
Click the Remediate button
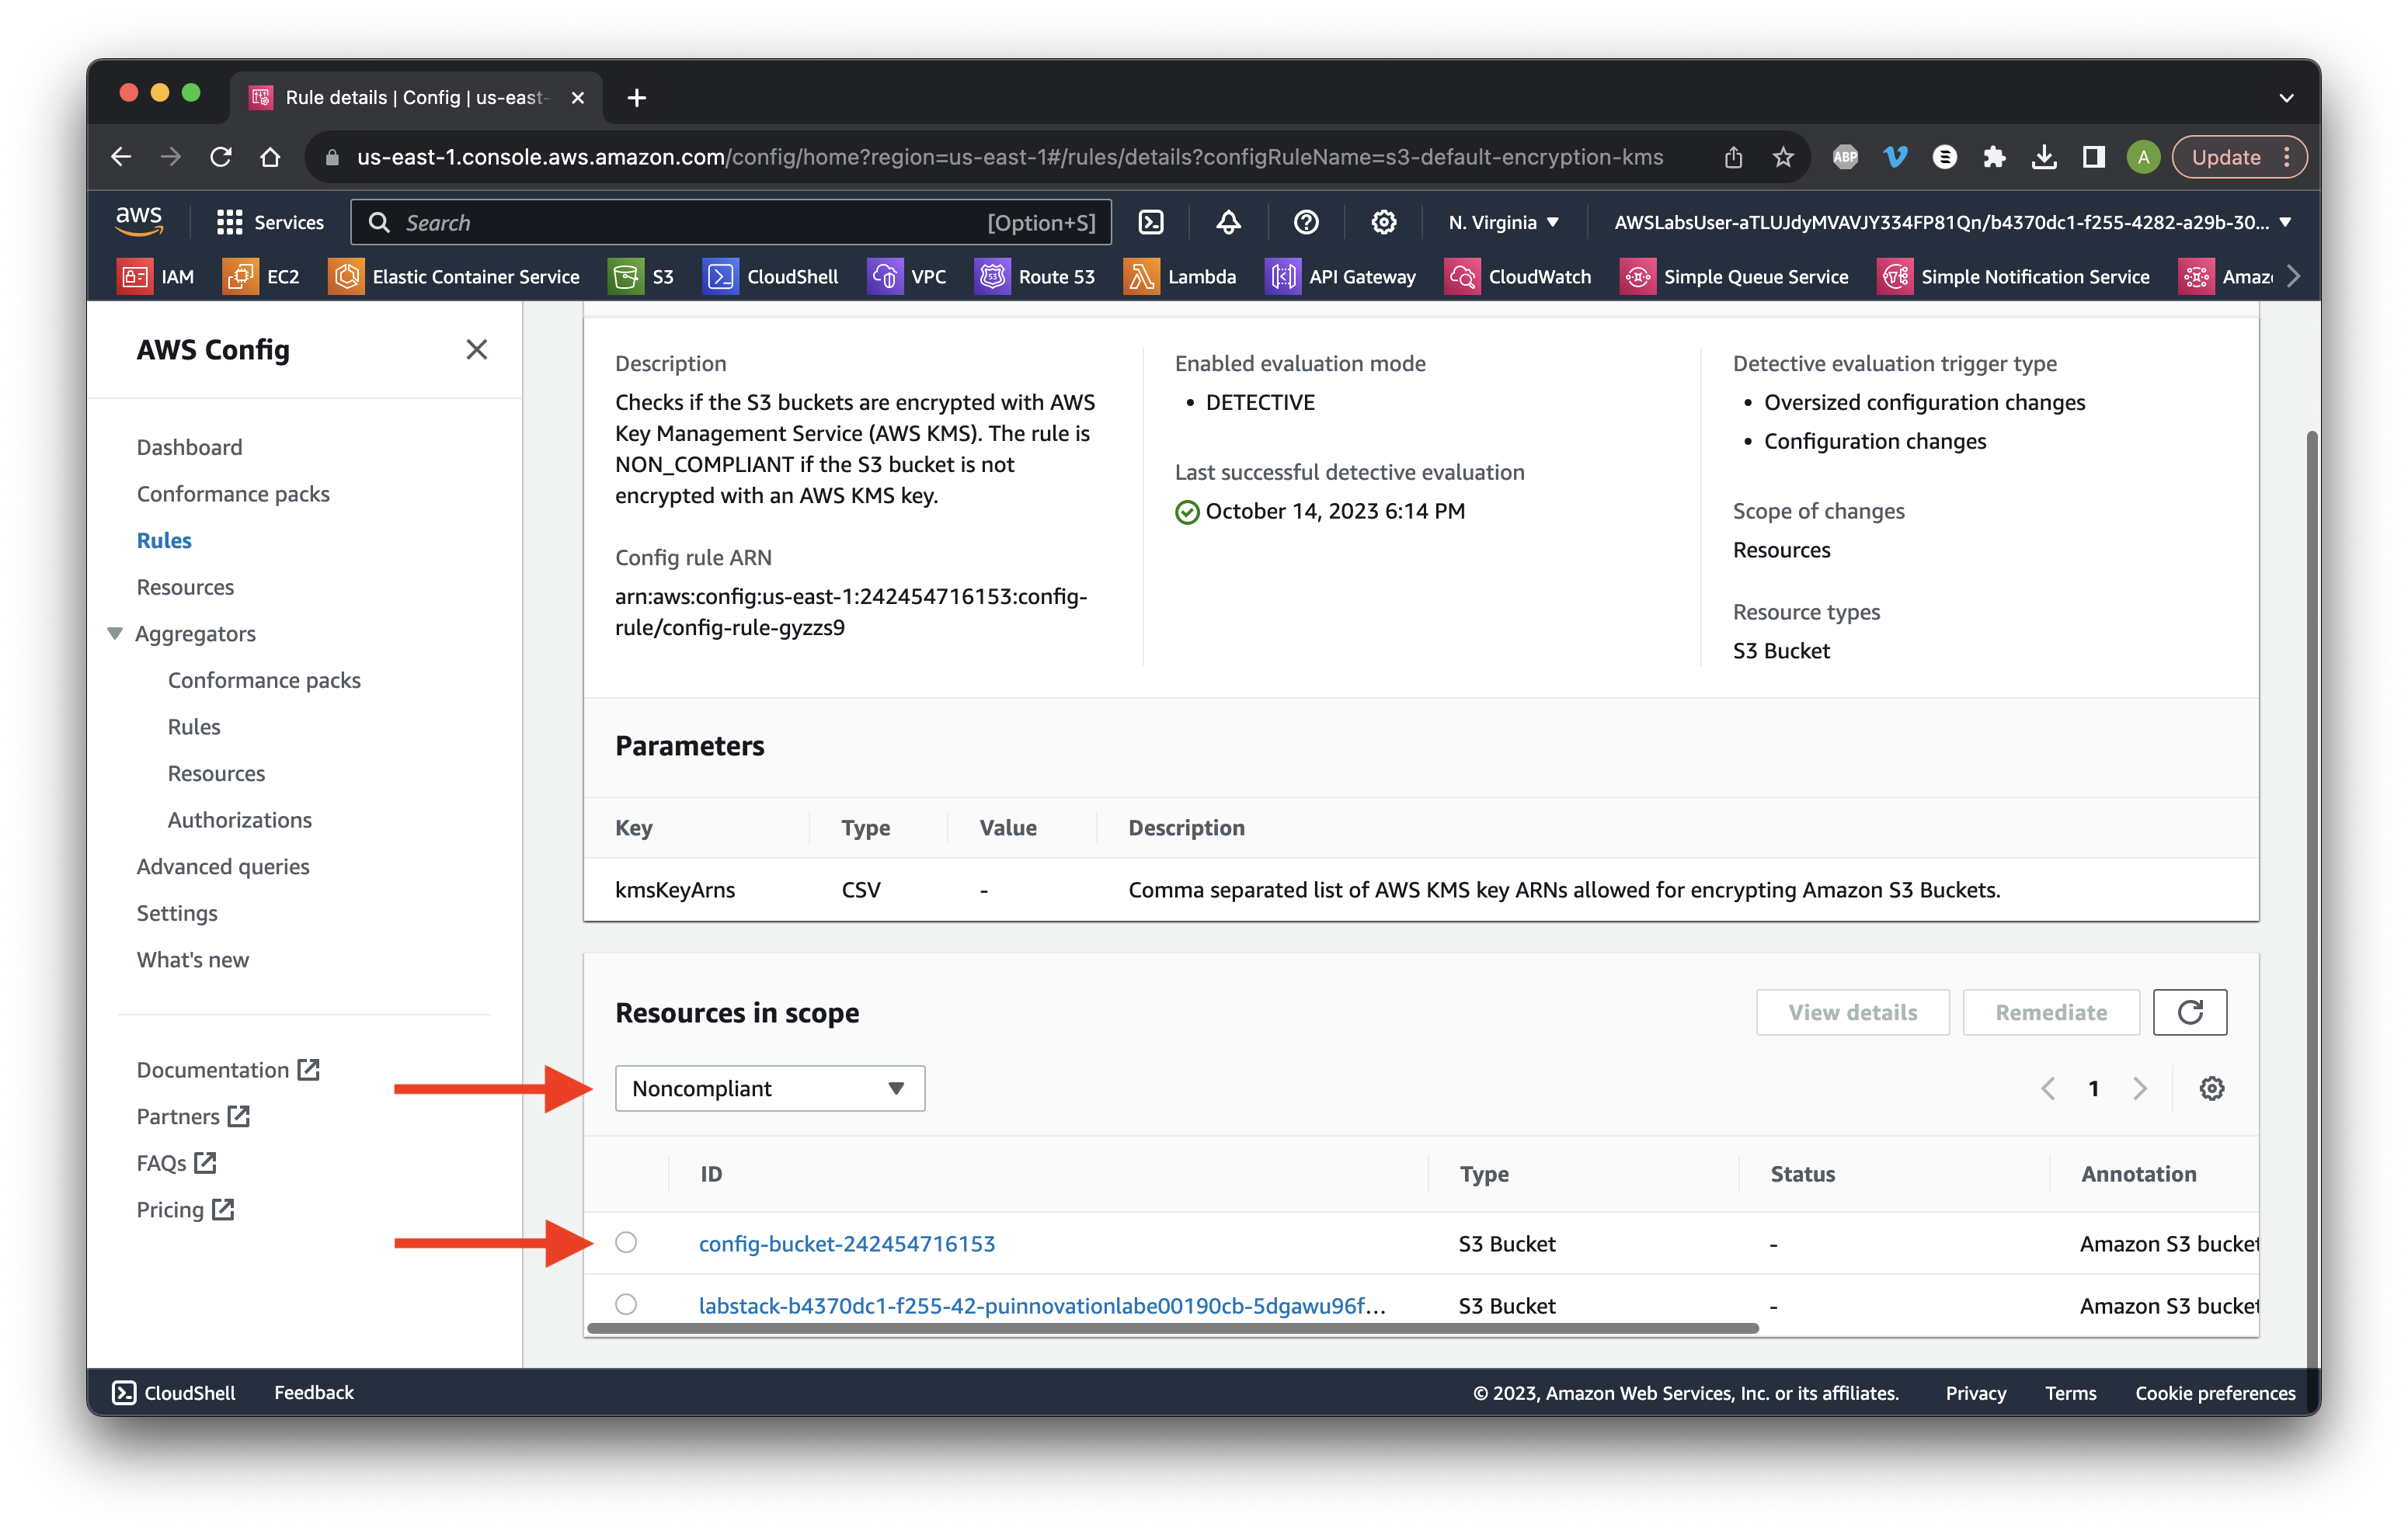[x=2050, y=1012]
